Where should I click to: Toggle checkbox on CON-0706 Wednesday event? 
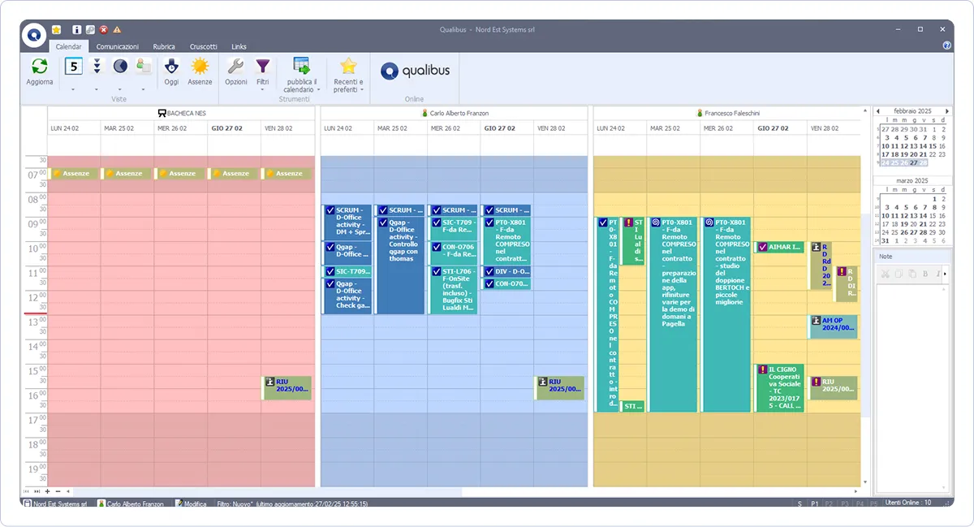pyautogui.click(x=437, y=247)
